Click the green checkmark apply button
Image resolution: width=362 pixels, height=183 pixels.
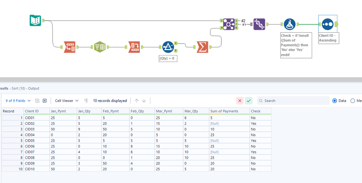click(249, 101)
